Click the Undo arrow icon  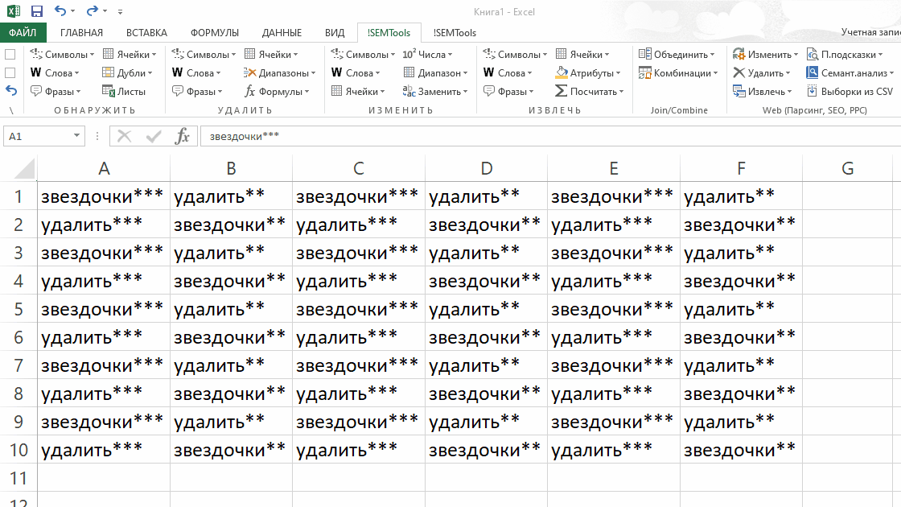pyautogui.click(x=60, y=11)
